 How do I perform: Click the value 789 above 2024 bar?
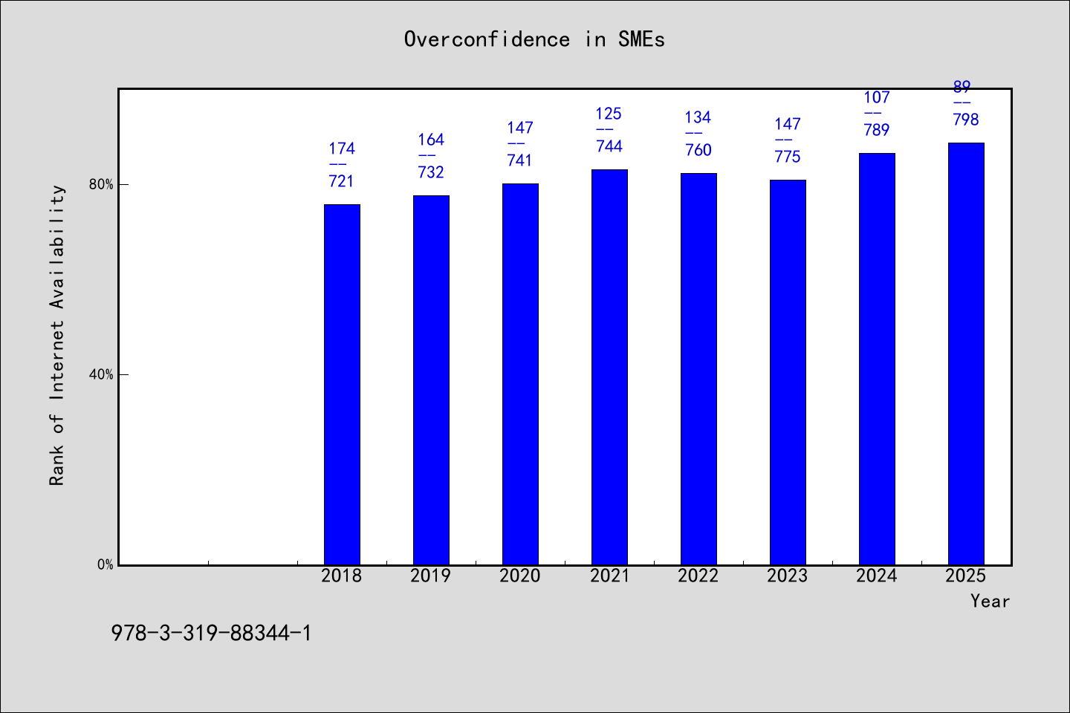pyautogui.click(x=877, y=130)
